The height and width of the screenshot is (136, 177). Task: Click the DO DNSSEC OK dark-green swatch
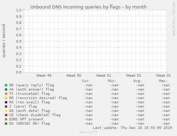(x=6, y=124)
